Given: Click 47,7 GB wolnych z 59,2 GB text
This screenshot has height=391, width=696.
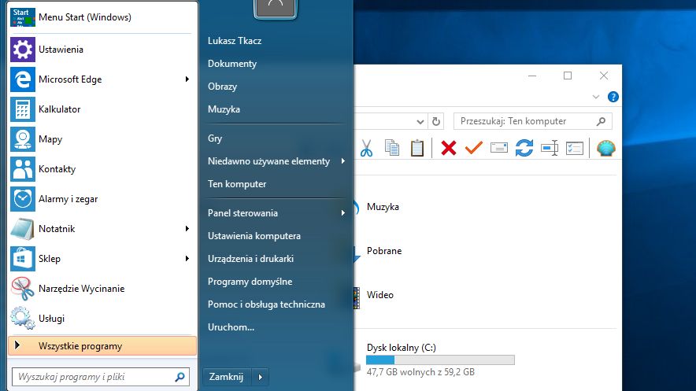Looking at the screenshot, I should 420,372.
